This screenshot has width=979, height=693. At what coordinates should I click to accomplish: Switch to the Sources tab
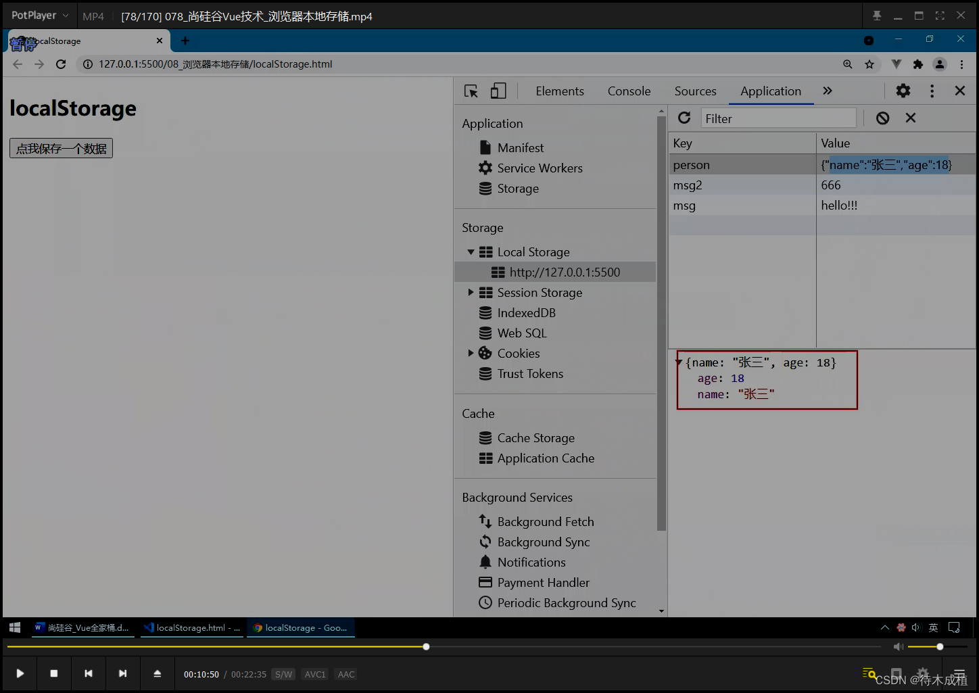click(695, 91)
